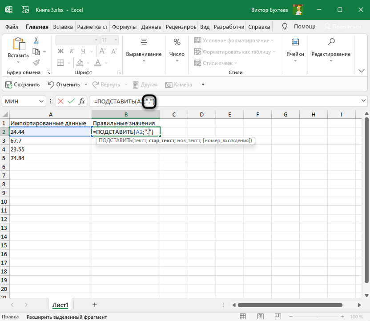Switch to the Формулы tab
Screen dimensions: 370x321
(x=124, y=27)
